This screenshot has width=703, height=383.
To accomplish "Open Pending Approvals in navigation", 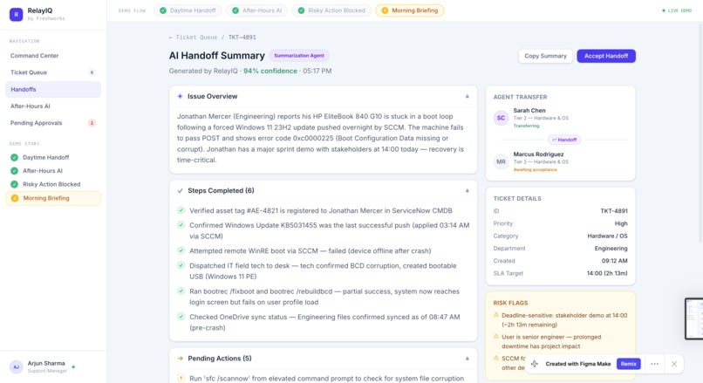I will coord(53,123).
